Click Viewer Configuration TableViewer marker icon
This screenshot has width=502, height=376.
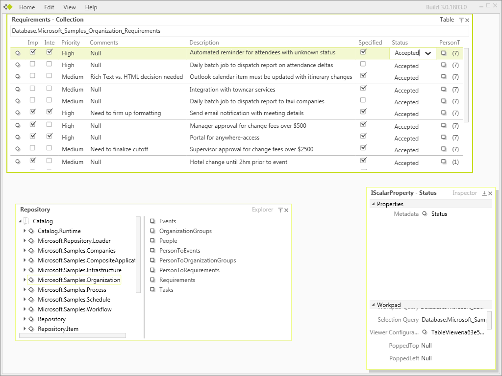tap(425, 332)
